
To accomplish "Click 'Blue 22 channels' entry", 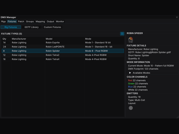I will tap(137, 87).
